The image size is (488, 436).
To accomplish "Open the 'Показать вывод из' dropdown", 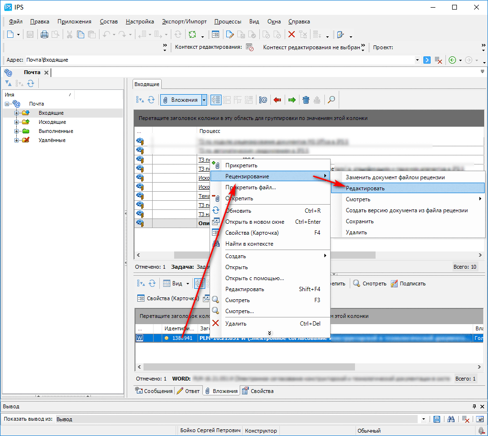I will [x=423, y=419].
